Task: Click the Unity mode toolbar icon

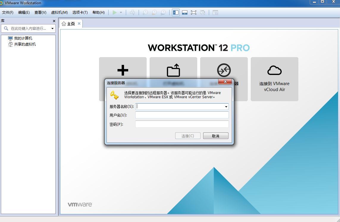Action: point(203,12)
